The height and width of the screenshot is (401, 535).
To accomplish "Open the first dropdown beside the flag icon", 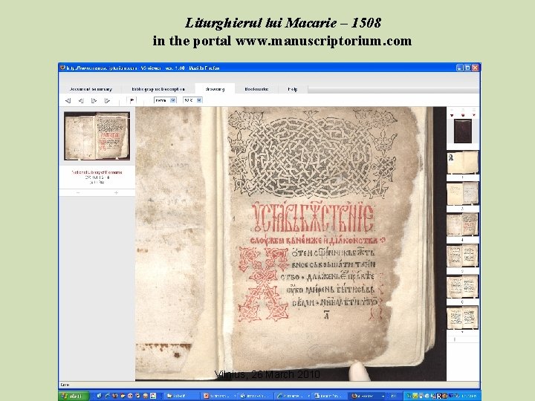I will tap(165, 100).
